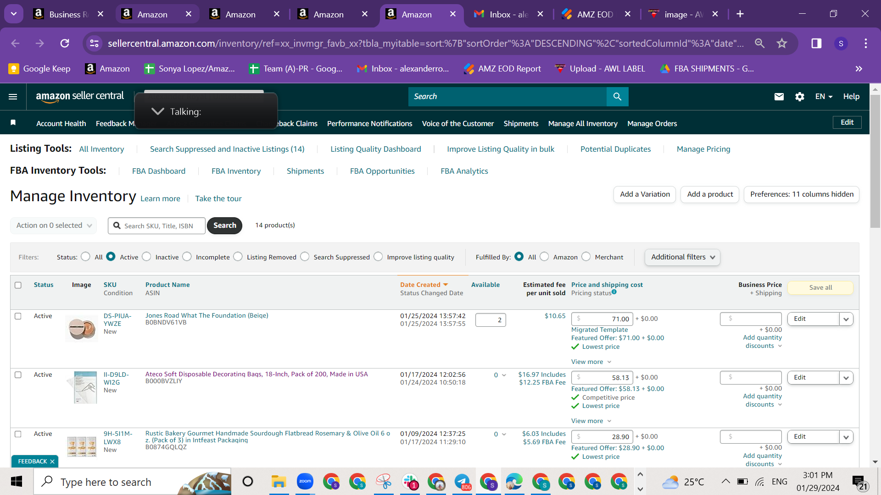The height and width of the screenshot is (495, 881).
Task: Expand View more under the $71.00 price
Action: tap(591, 362)
